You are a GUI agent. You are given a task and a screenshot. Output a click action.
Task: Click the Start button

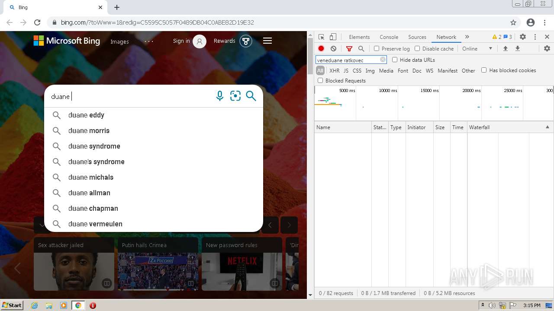pyautogui.click(x=12, y=305)
